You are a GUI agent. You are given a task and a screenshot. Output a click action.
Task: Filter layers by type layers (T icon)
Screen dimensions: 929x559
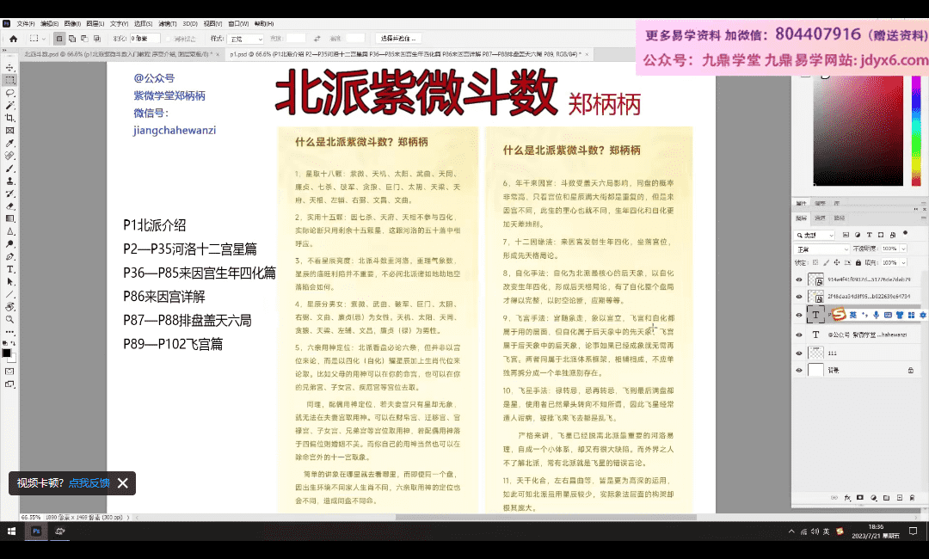870,235
